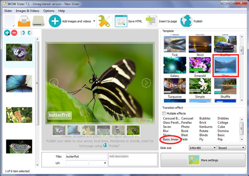This screenshot has height=176, width=249.
Task: Click the Add images and videos plus icon
Action: [55, 21]
